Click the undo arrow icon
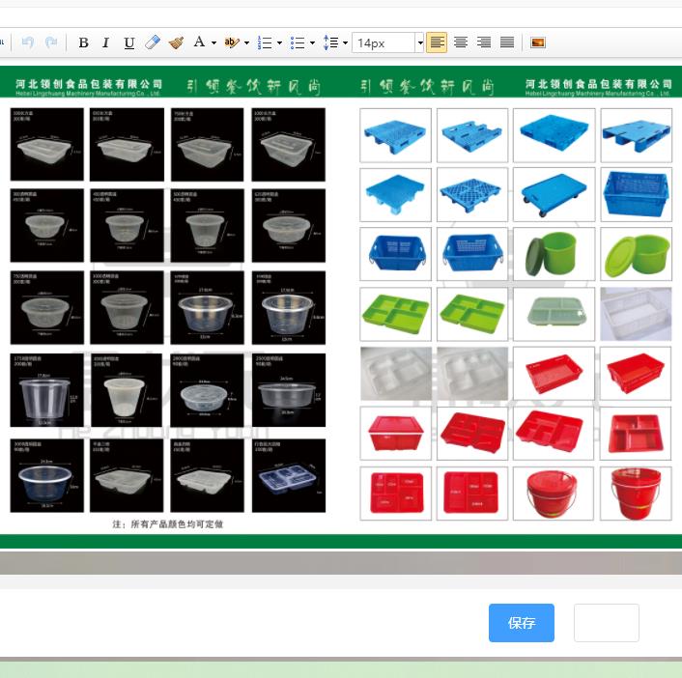This screenshot has width=682, height=678. click(28, 42)
